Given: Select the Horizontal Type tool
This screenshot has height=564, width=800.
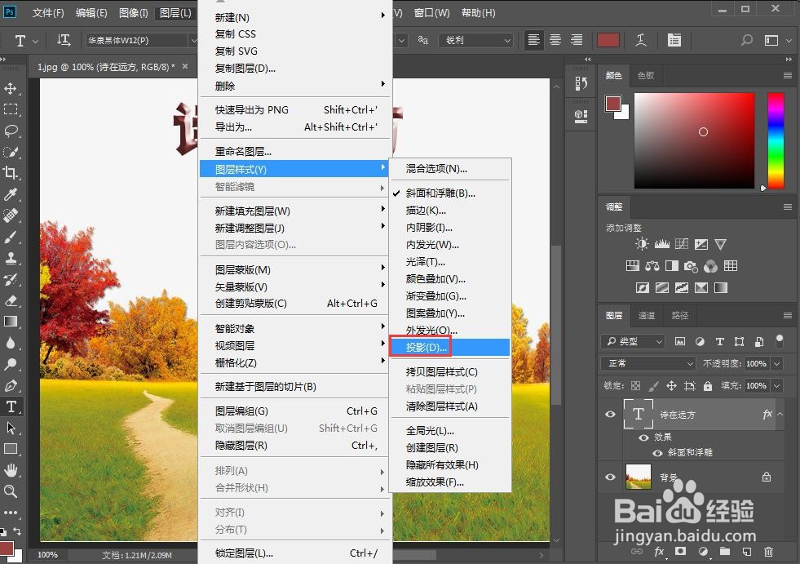Looking at the screenshot, I should tap(11, 406).
